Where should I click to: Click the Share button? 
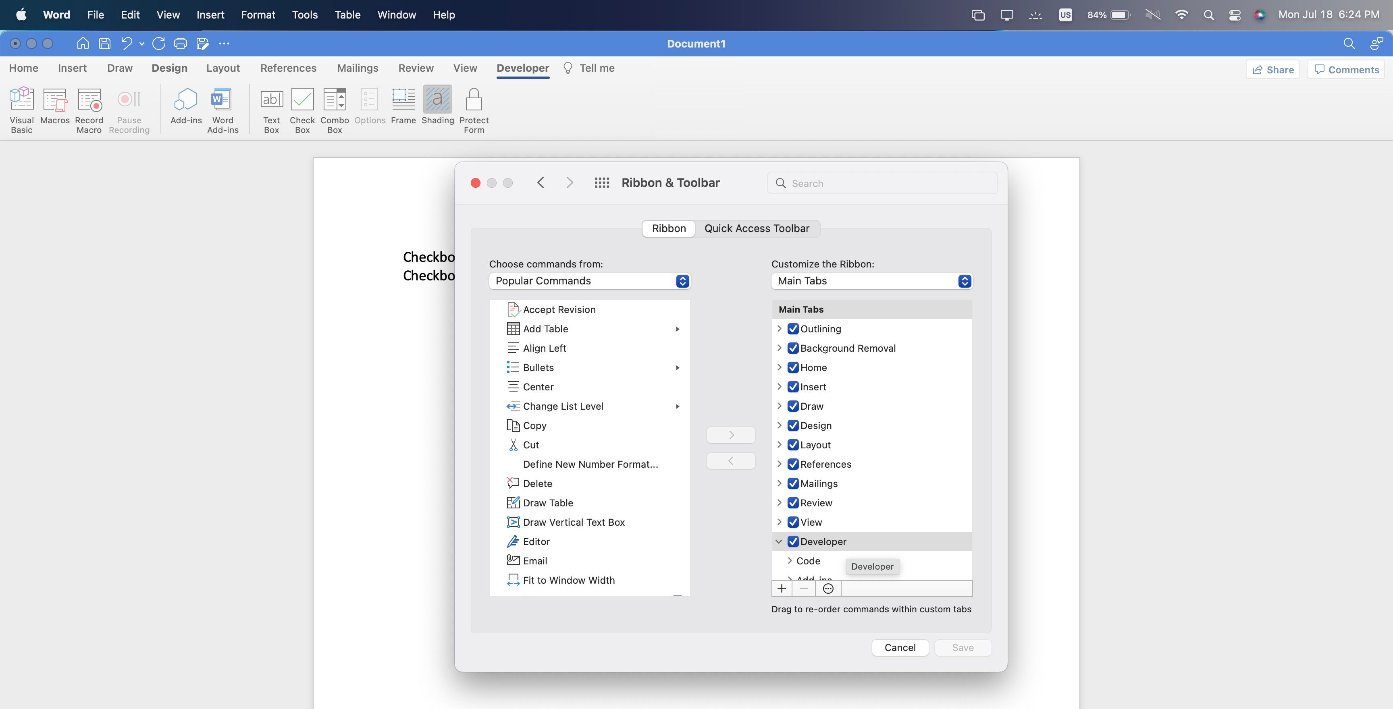(x=1272, y=70)
